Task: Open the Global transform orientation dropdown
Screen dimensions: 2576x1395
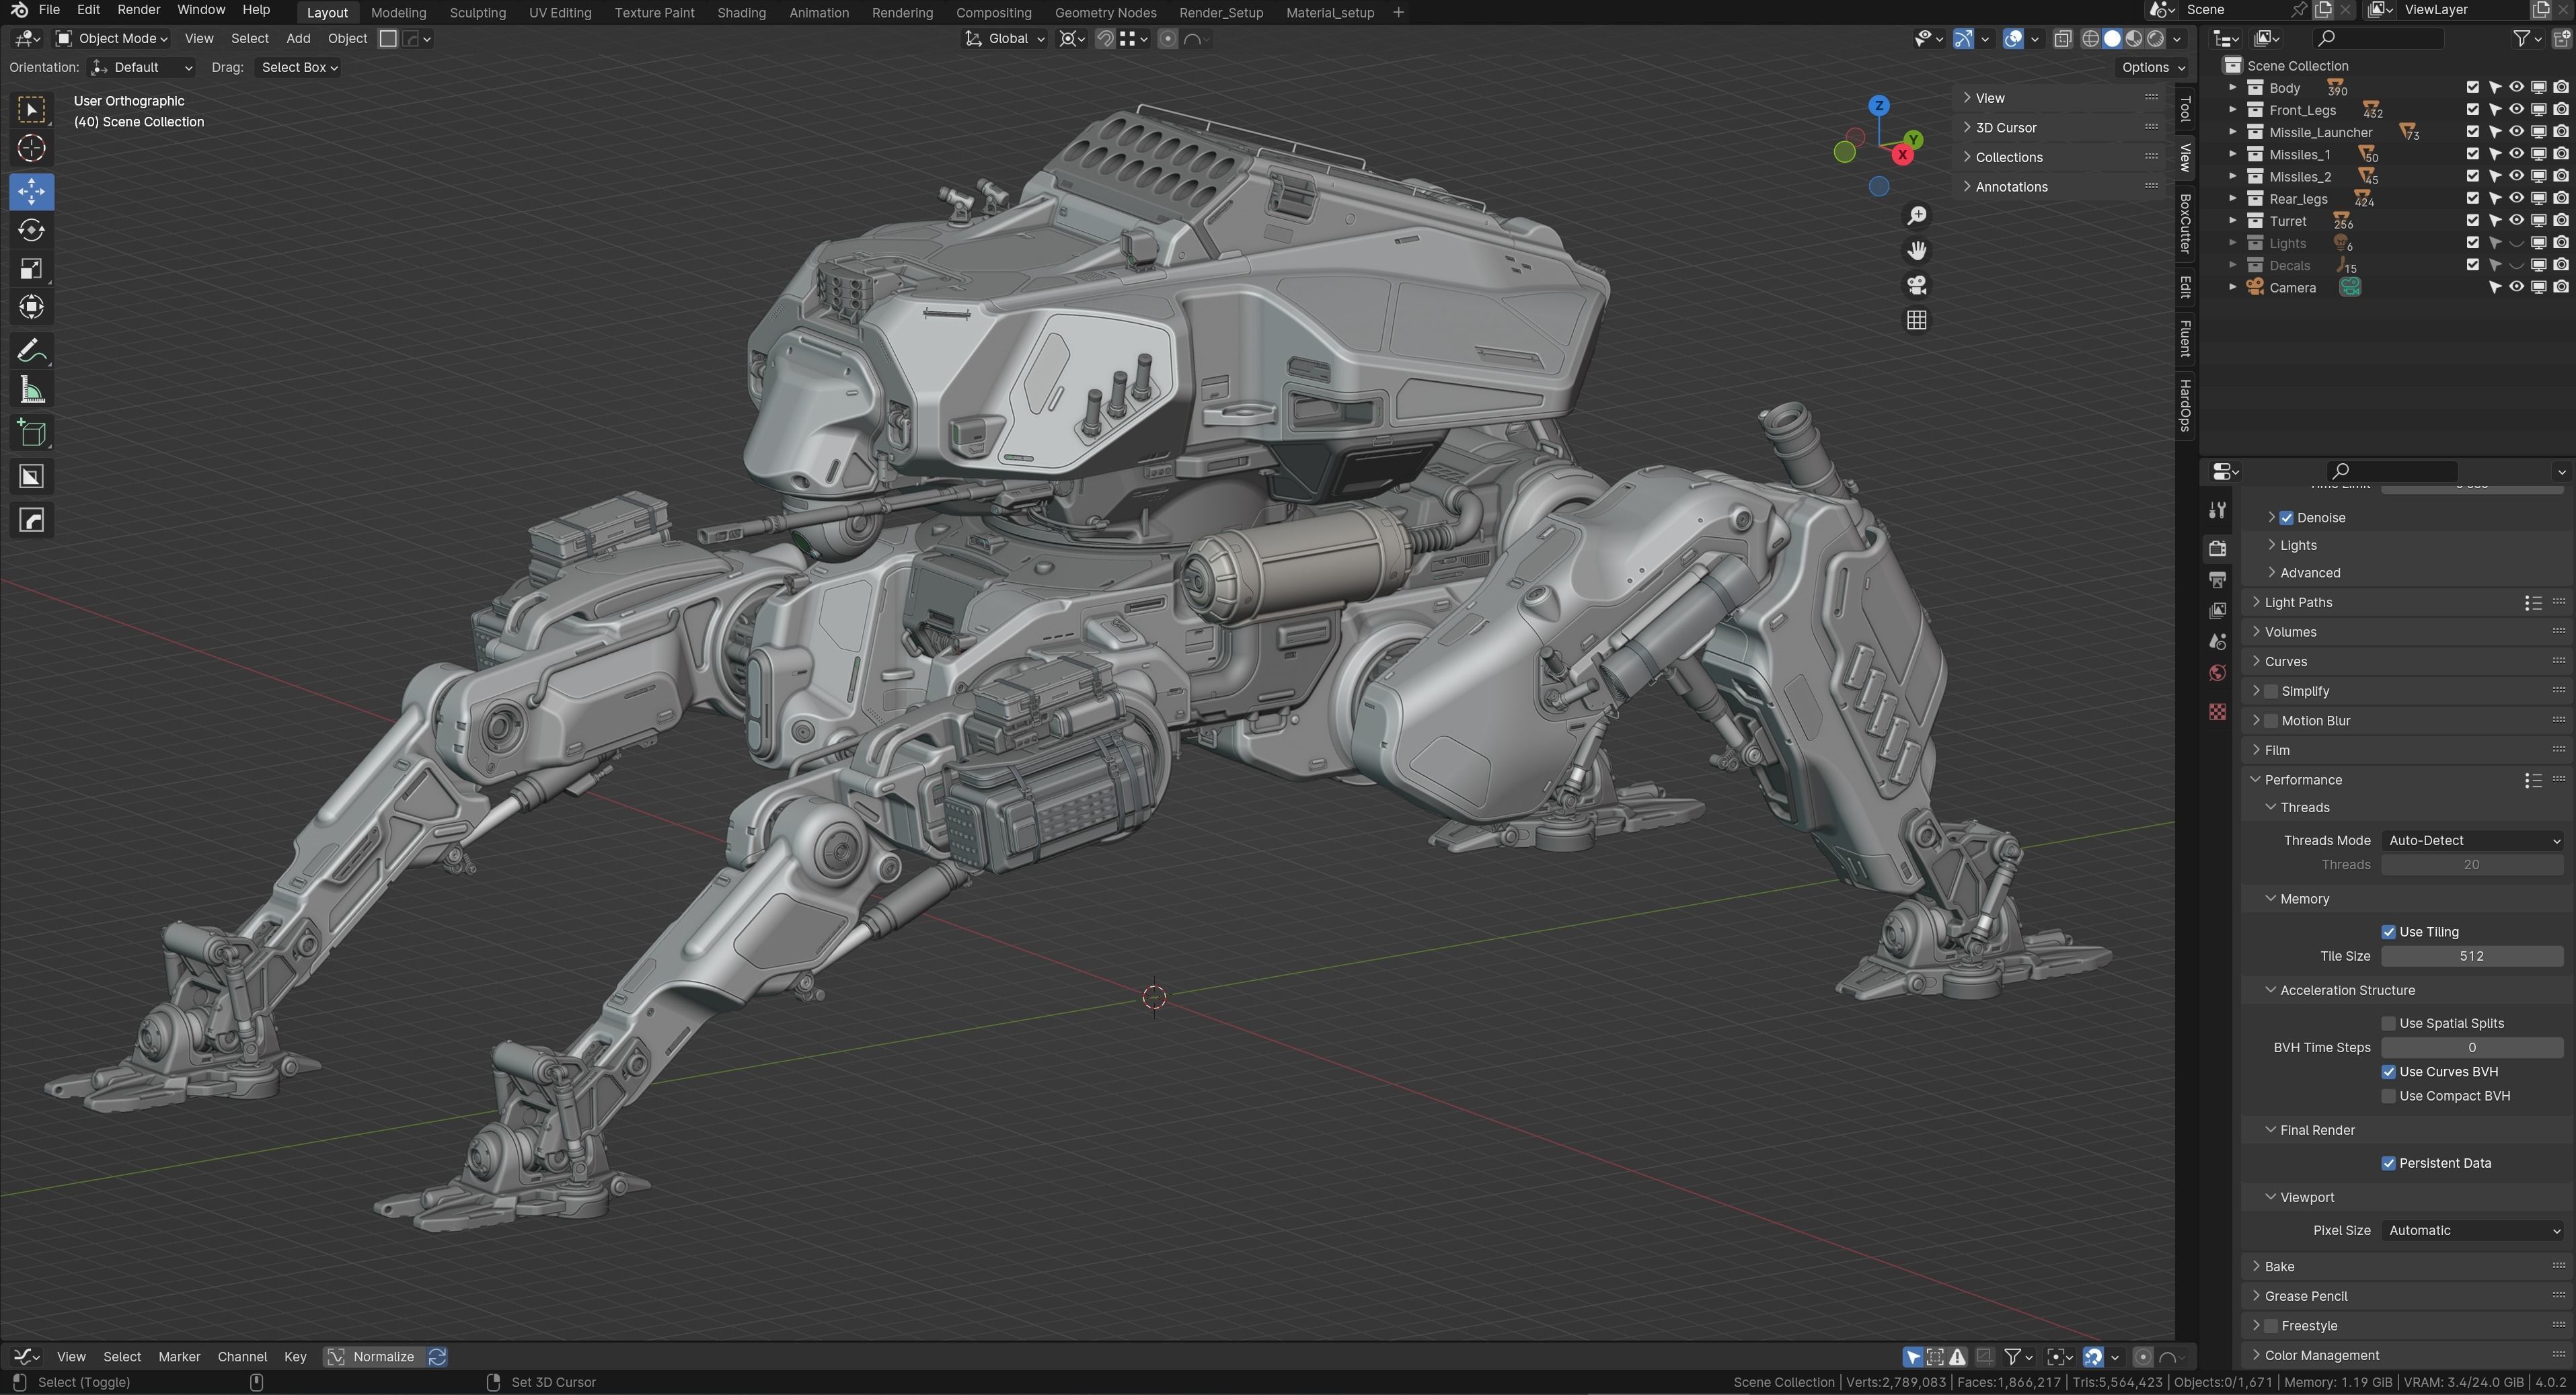Action: (x=1005, y=39)
